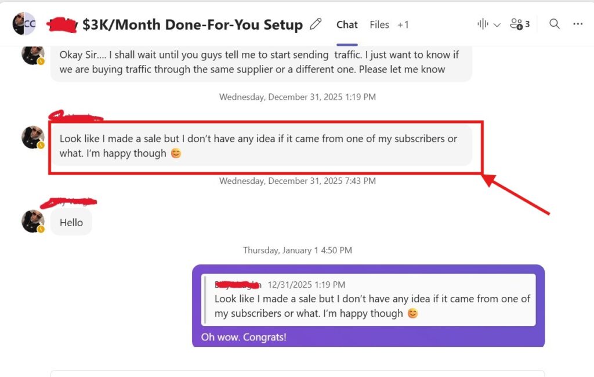The width and height of the screenshot is (594, 377).
Task: Click the pencil icon to rename chat
Action: click(x=316, y=24)
